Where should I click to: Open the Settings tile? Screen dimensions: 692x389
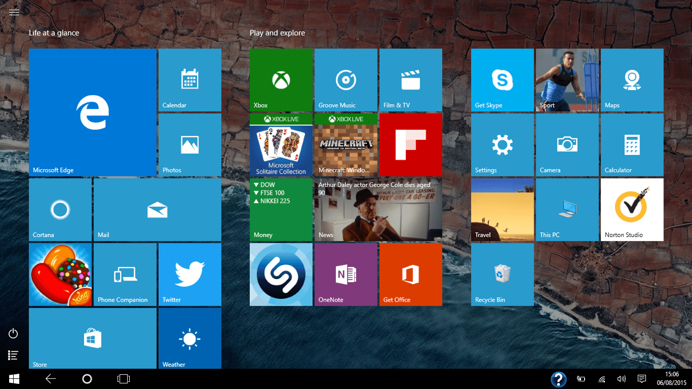502,145
